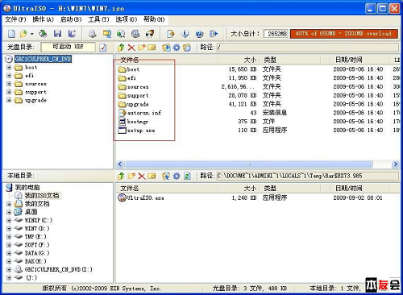Click the Add files toolbar icon
Screen dimensions: 403x295
[x=171, y=34]
